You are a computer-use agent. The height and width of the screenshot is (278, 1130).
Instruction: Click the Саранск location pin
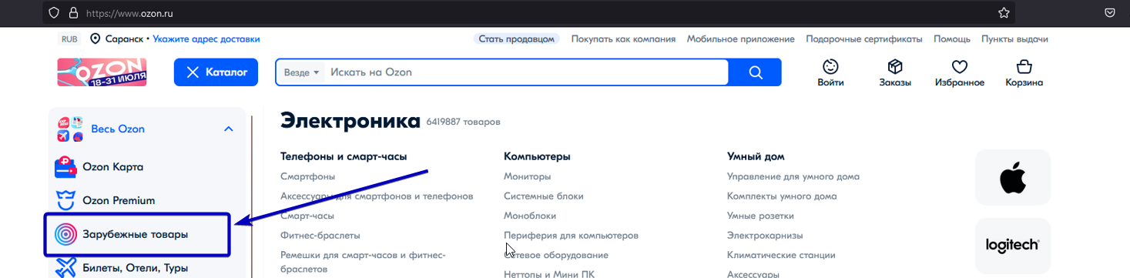[96, 39]
